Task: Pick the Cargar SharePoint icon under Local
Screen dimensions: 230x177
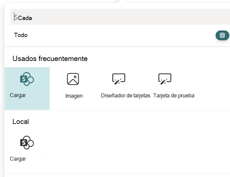Action: 27,143
